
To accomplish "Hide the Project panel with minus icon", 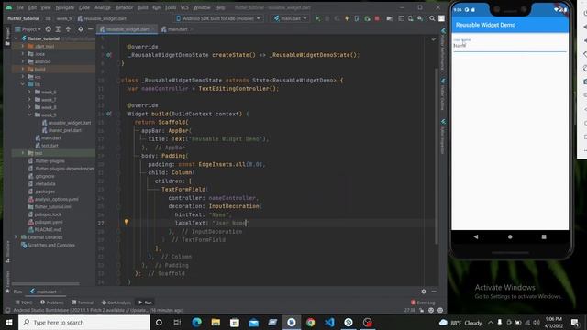I will [90, 28].
